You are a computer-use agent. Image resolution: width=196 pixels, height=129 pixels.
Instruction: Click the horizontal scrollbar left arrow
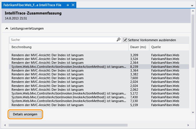click(5, 125)
